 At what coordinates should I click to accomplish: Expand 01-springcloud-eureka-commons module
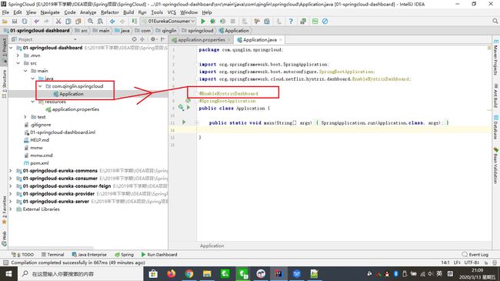[11, 170]
